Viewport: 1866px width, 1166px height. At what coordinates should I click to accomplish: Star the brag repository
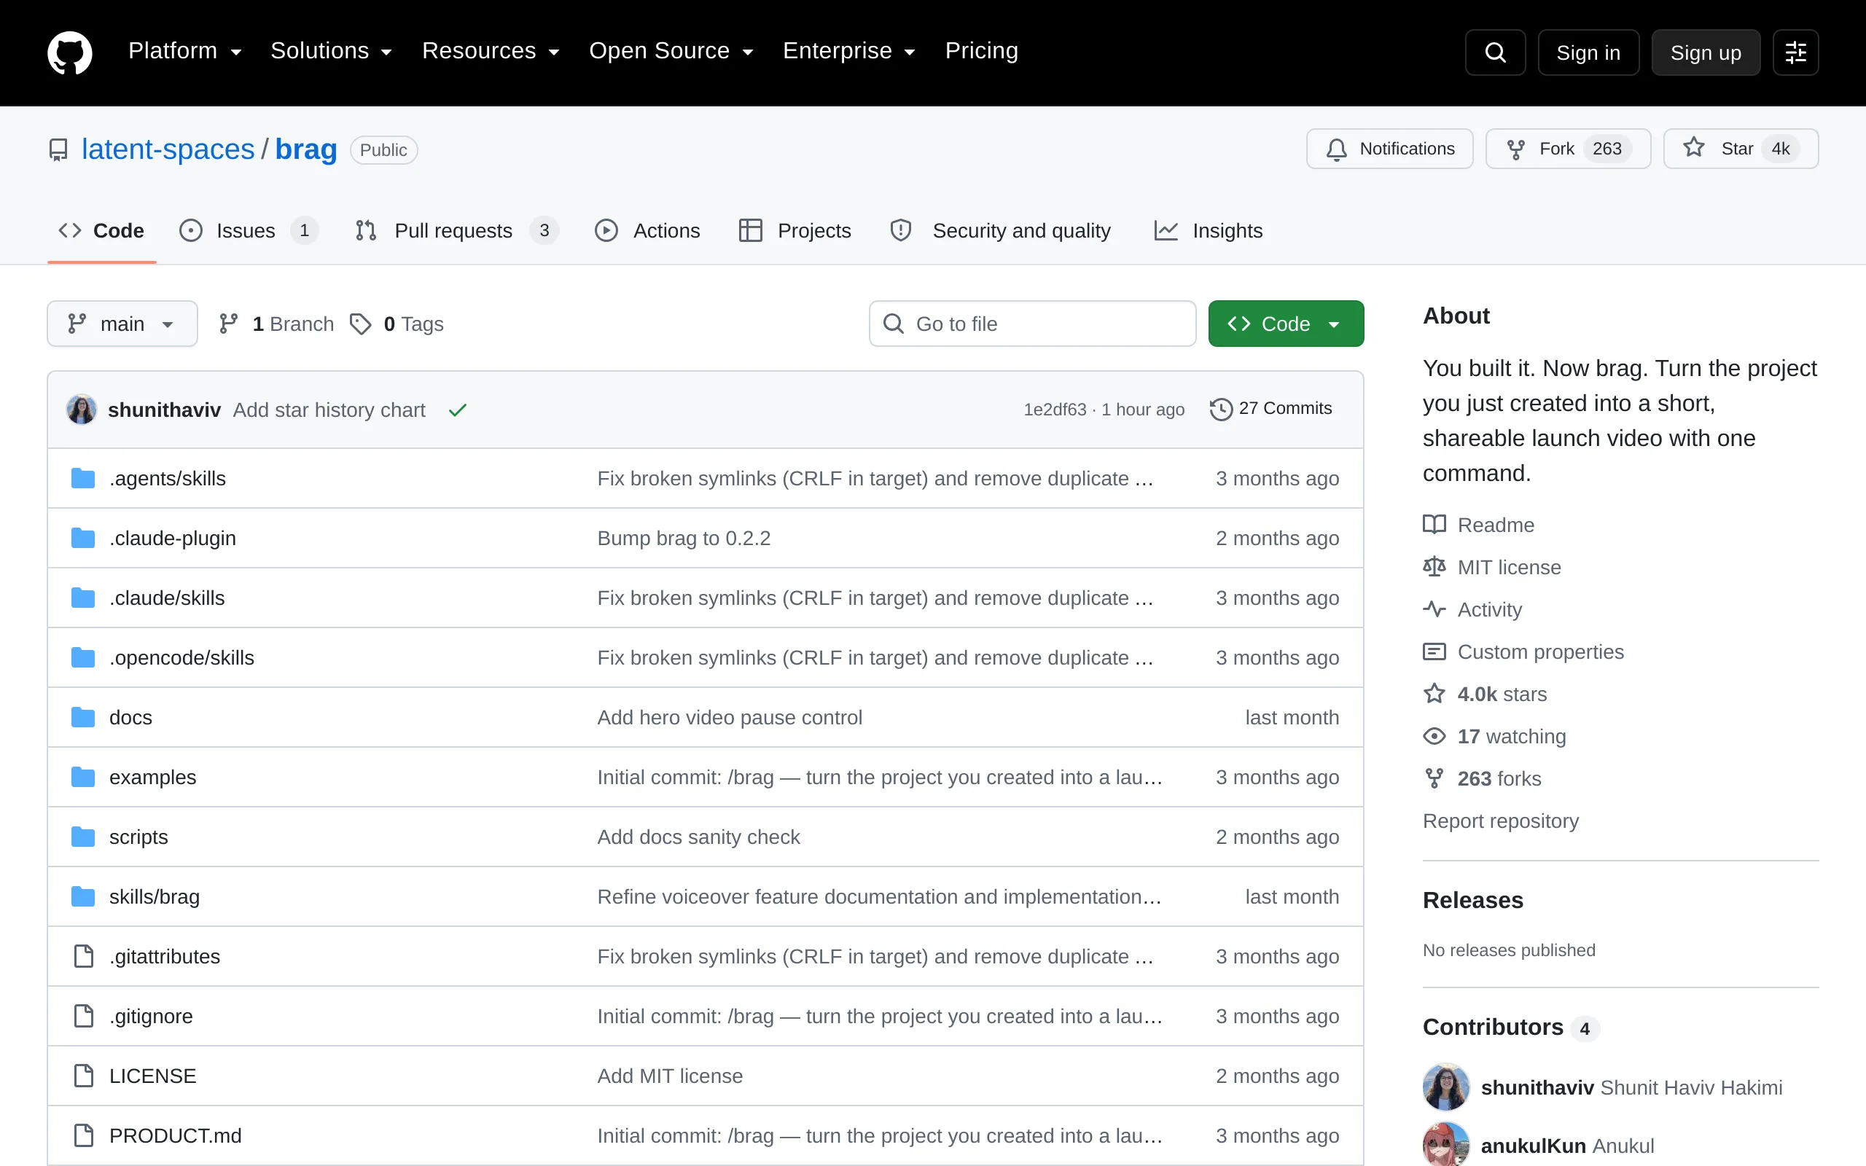1741,149
